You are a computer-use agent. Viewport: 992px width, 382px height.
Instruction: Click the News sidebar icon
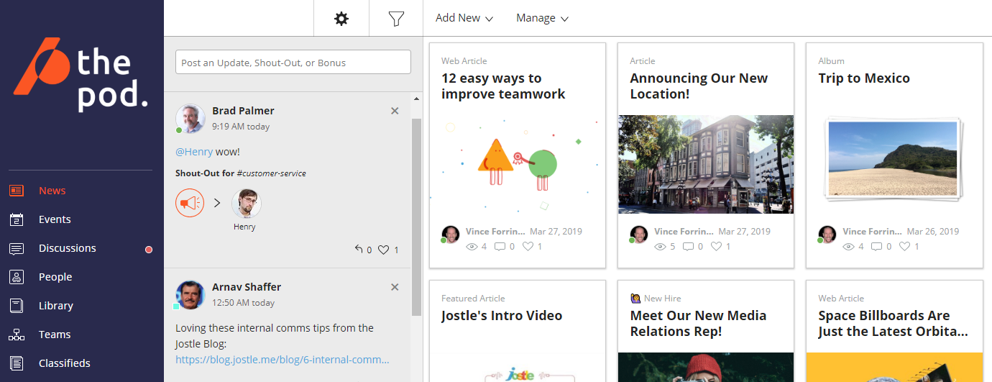tap(17, 191)
